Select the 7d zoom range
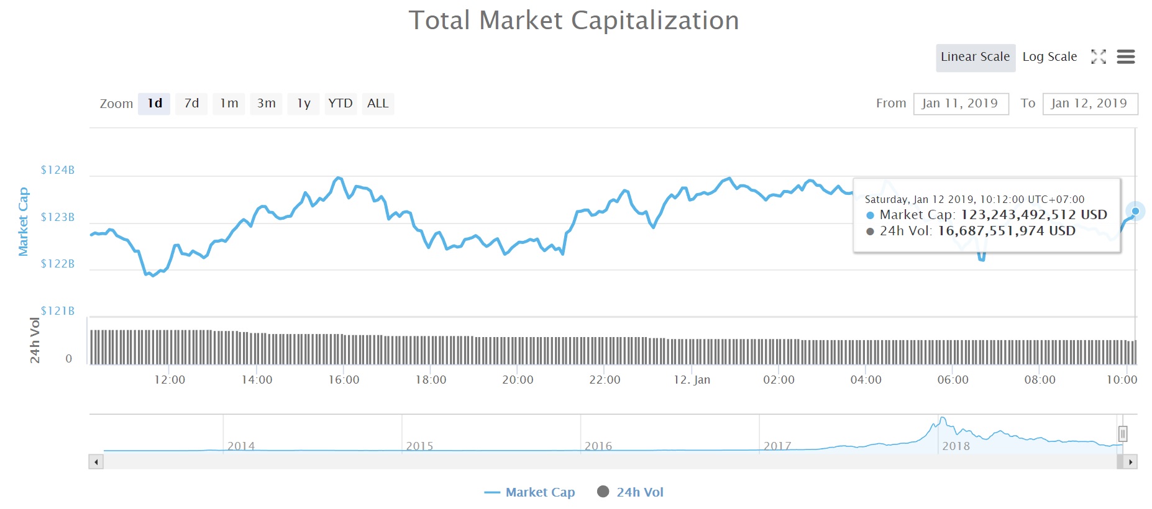 191,104
